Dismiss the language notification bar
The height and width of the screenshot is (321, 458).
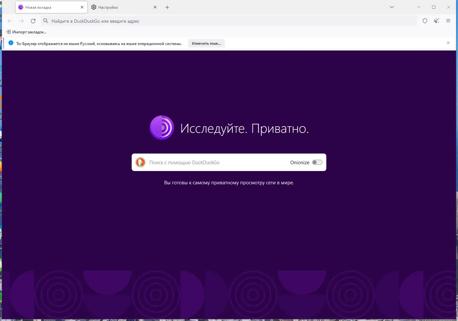pos(448,43)
